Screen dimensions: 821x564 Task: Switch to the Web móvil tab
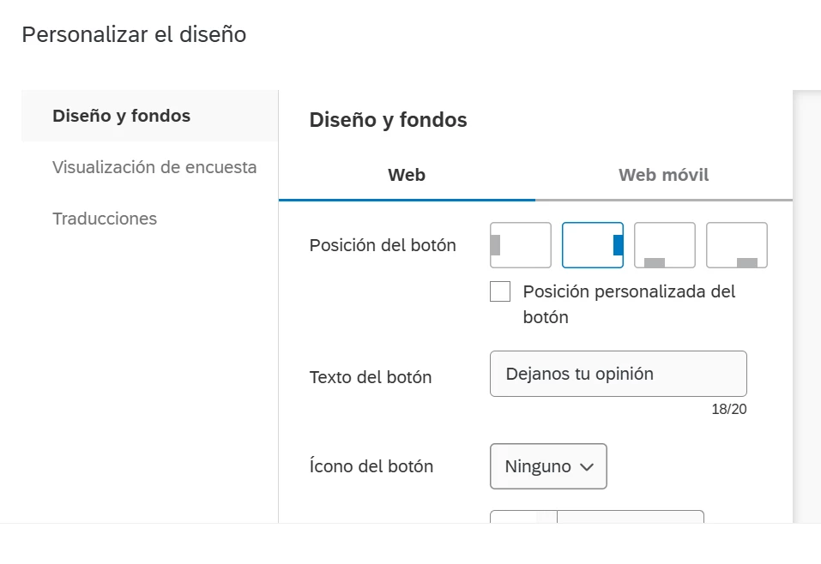tap(664, 175)
